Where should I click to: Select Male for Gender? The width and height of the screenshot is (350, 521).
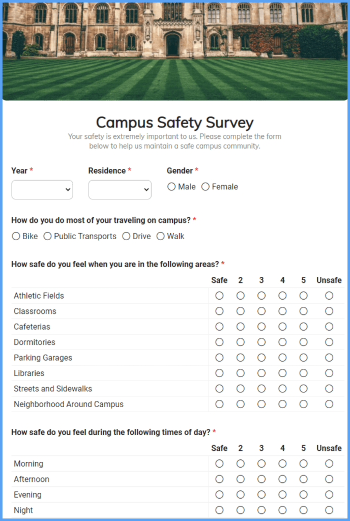171,187
